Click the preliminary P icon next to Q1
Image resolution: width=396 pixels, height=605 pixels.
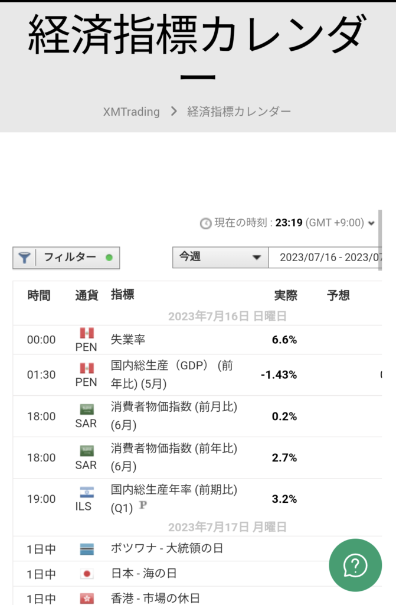(x=143, y=506)
